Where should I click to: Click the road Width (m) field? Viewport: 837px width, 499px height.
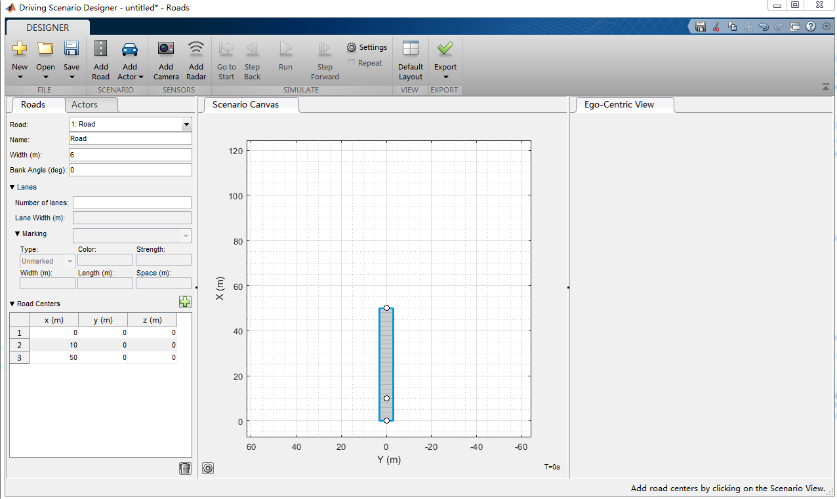[131, 155]
